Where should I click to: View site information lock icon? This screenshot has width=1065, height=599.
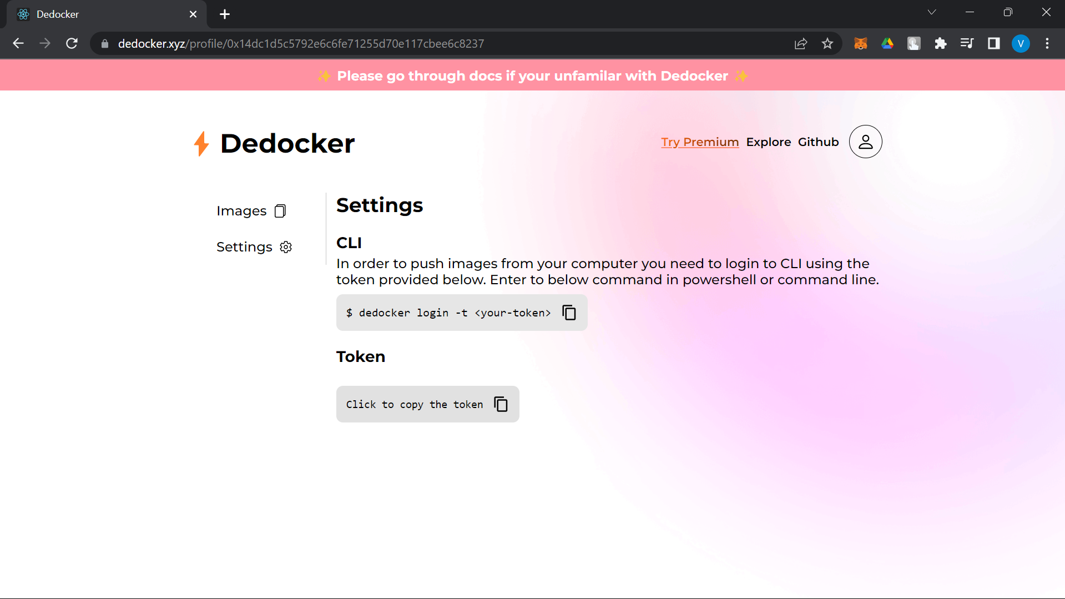[104, 43]
